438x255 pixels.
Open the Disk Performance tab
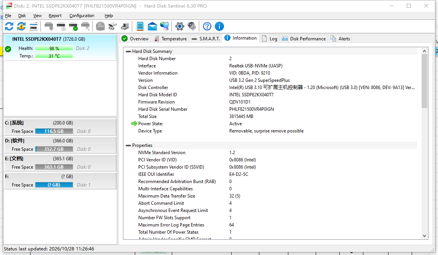(x=304, y=39)
